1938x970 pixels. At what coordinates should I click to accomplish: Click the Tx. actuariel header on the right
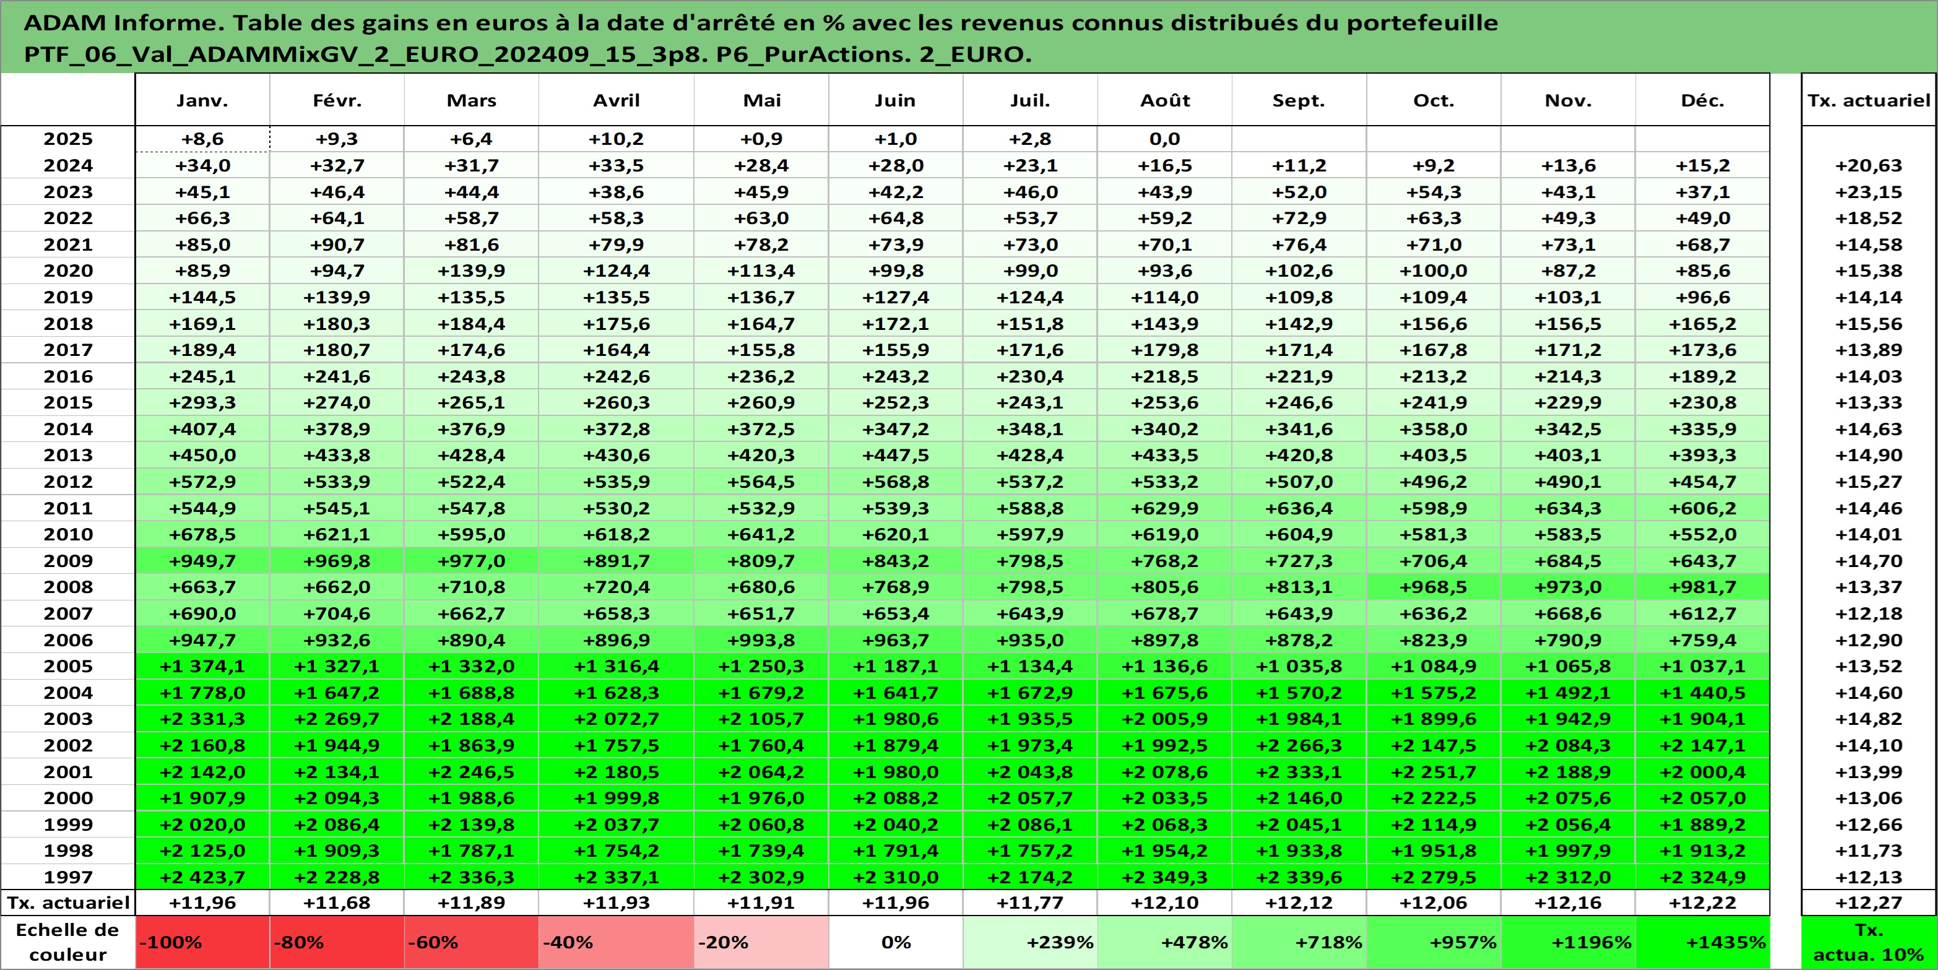click(x=1869, y=100)
